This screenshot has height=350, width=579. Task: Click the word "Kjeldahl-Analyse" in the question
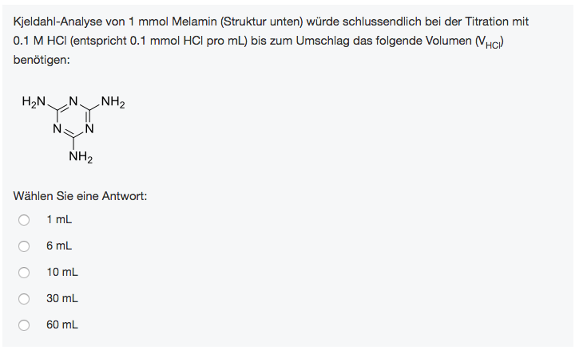pos(58,22)
